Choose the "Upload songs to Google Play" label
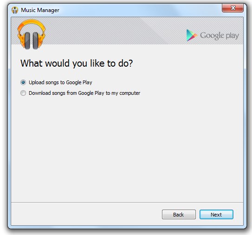 60,82
